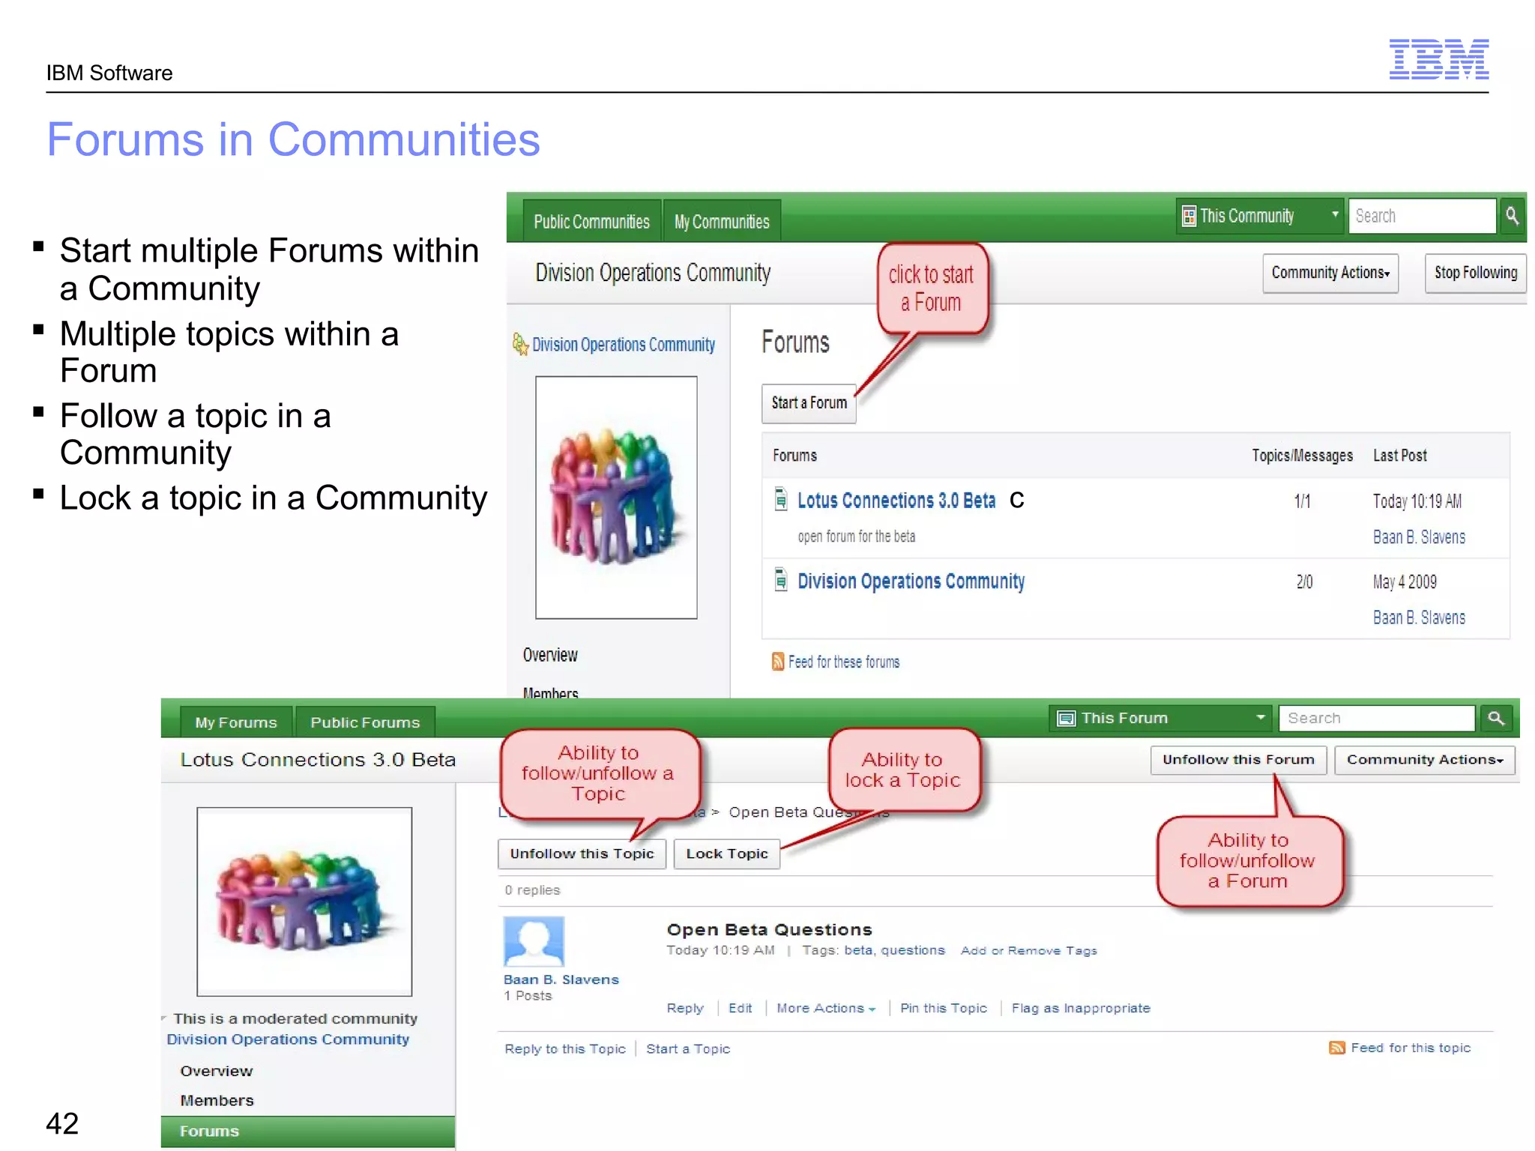Click the RSS icon for Feed for these forums

tap(778, 662)
